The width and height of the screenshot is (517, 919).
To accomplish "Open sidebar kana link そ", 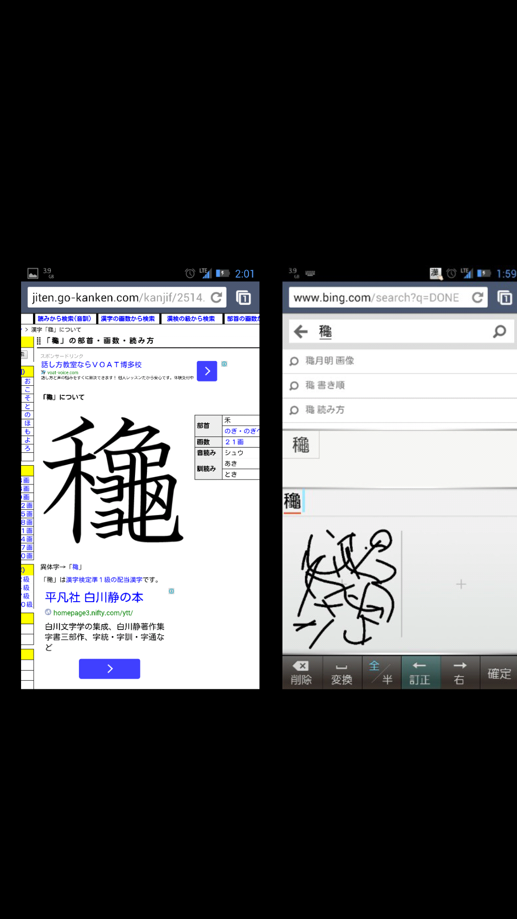I will (x=27, y=398).
